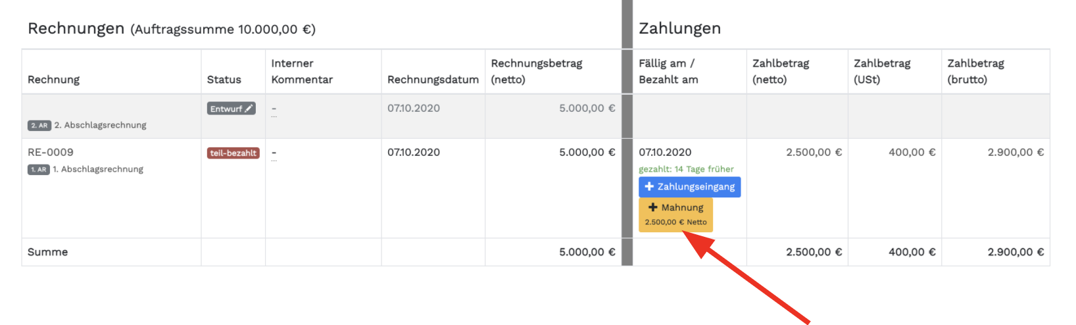Click the green 'gezahlt: 14 Tage früher' note

pos(686,169)
